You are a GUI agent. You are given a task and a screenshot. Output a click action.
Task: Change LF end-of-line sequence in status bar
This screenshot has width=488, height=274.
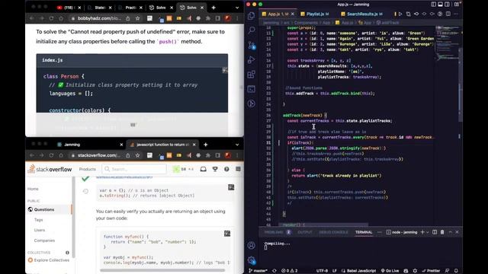pyautogui.click(x=335, y=271)
